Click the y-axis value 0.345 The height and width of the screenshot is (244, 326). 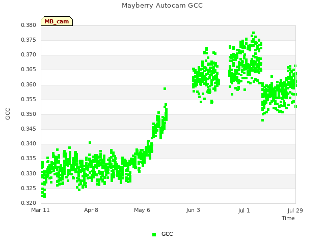[29, 129]
